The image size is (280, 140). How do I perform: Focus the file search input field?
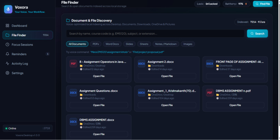(155, 34)
